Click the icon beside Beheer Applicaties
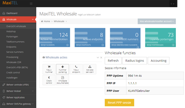The width and height of the screenshot is (185, 108). point(4,98)
